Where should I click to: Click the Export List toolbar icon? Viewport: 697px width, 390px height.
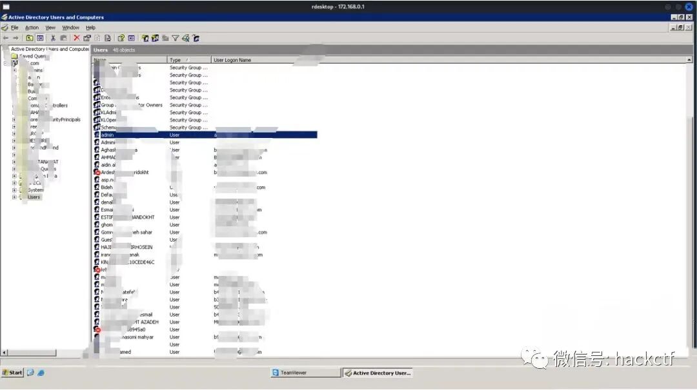(x=108, y=38)
